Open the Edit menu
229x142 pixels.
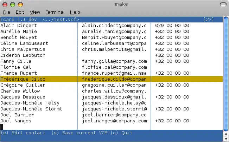(20, 12)
